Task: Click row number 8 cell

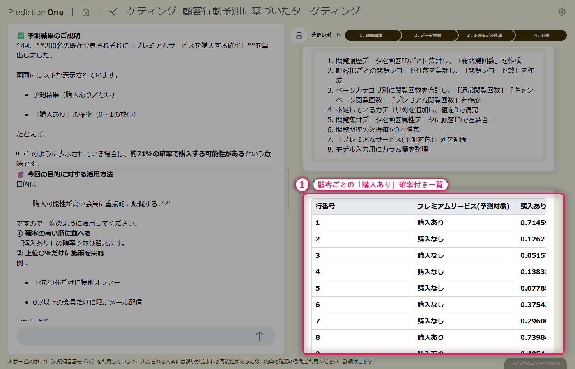Action: [x=363, y=337]
